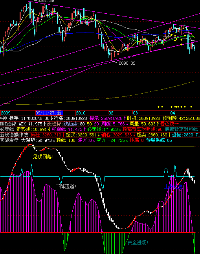The height and width of the screenshot is (254, 200).
Task: Click the 顶线:100 readout
Action: [x=66, y=140]
